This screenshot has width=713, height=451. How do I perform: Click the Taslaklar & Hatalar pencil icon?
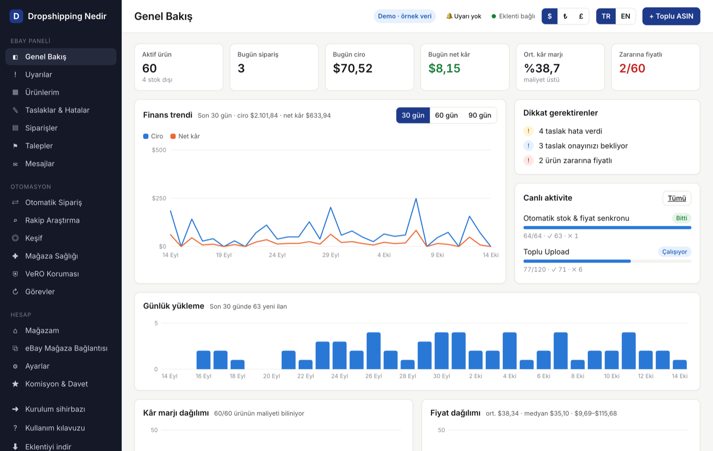(15, 110)
